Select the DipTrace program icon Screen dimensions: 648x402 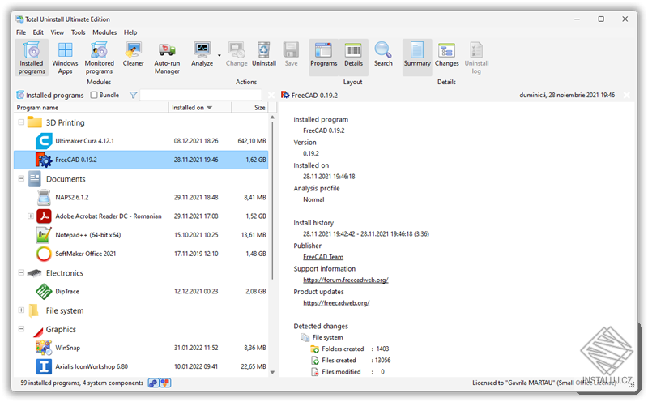(x=44, y=292)
